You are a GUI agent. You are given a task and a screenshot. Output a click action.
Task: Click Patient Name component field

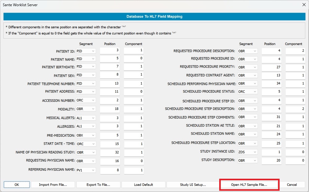(134, 59)
